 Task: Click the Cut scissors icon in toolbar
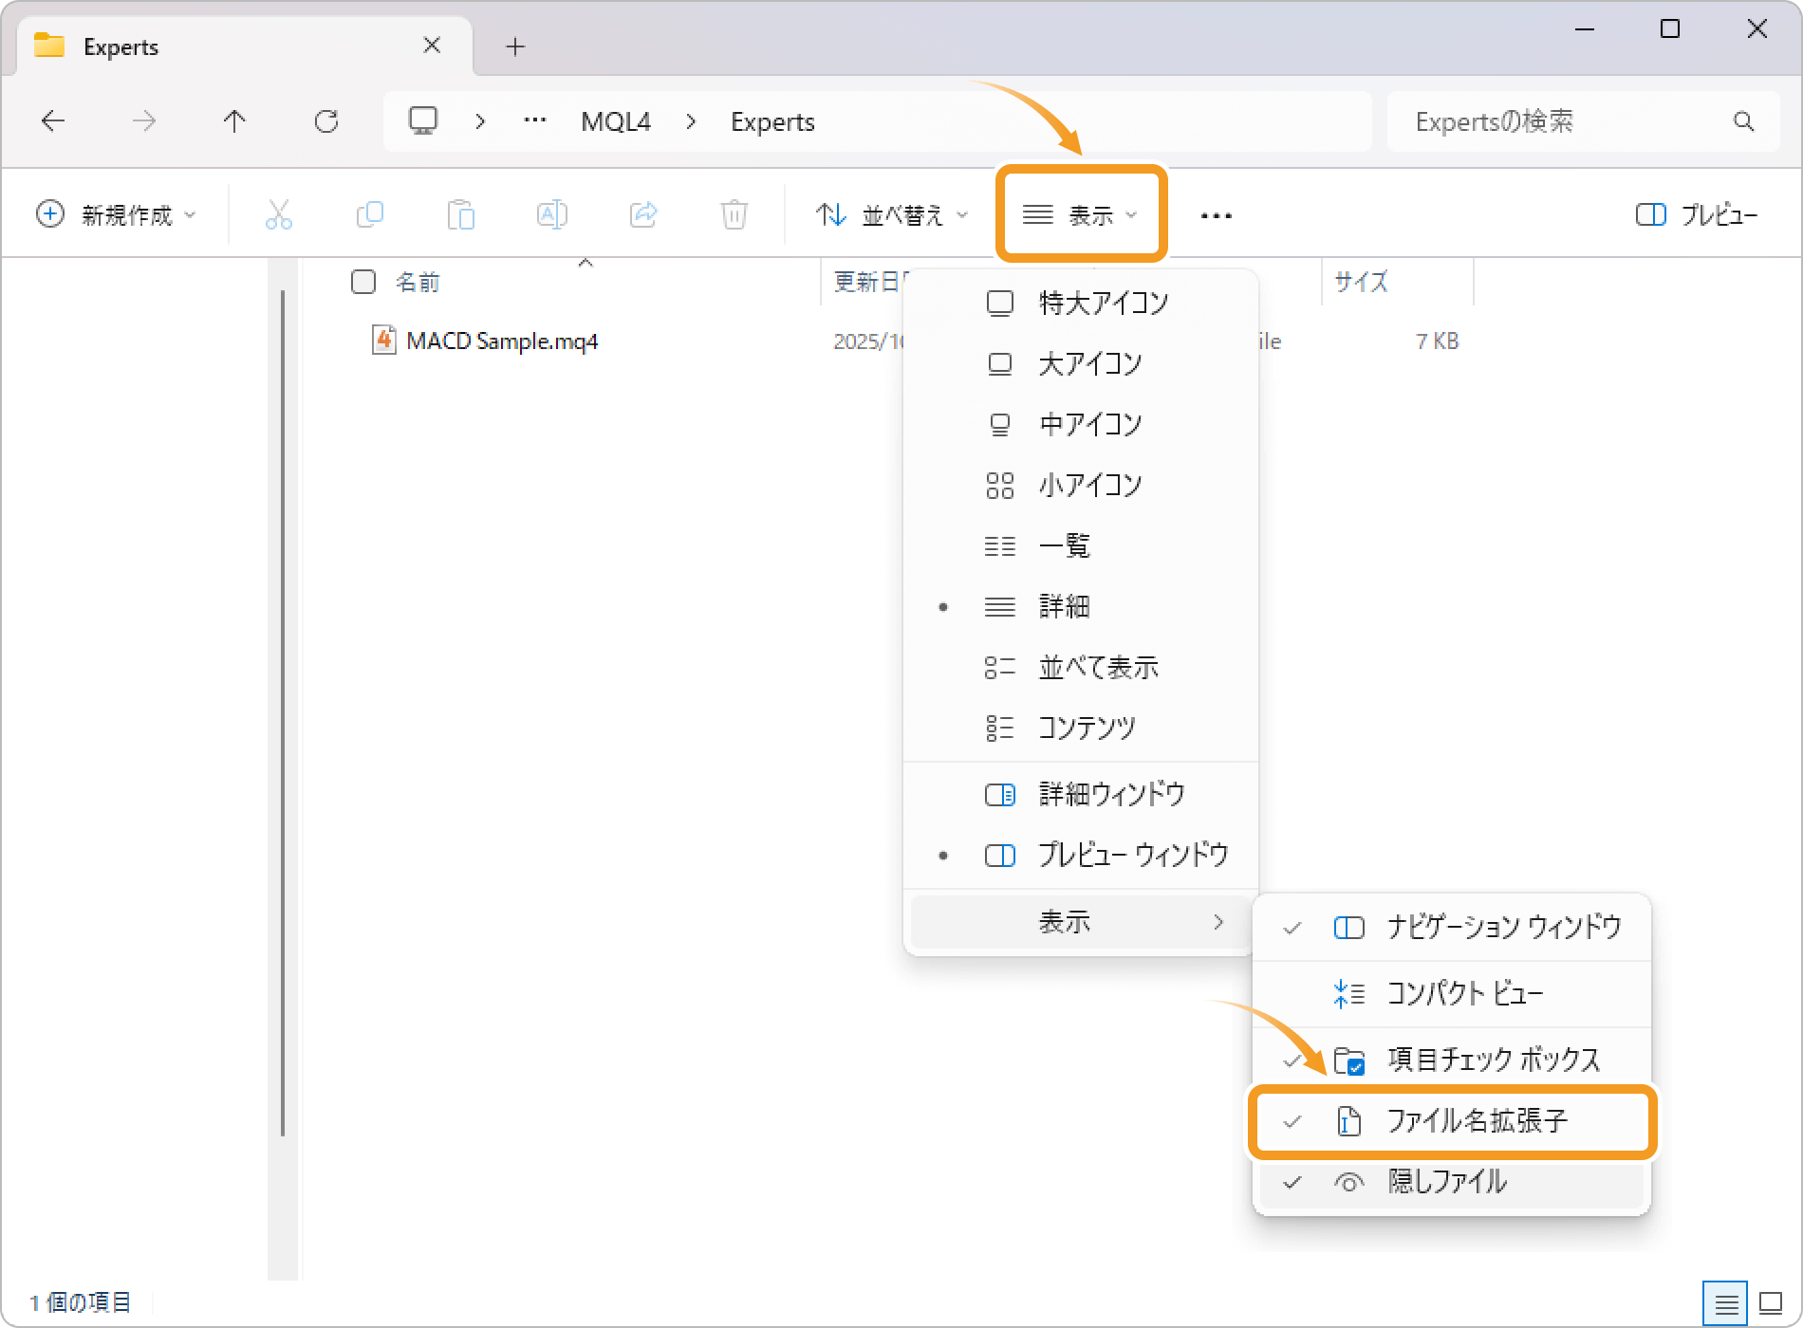[278, 215]
